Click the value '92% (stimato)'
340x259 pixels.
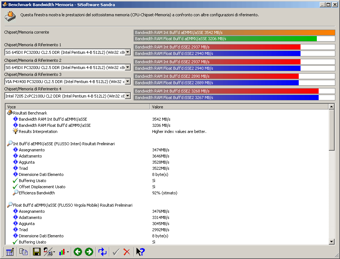pos(165,193)
